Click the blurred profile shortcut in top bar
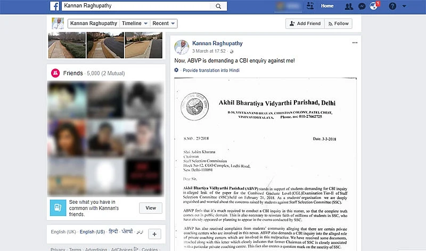The height and width of the screenshot is (251, 426). tap(288, 6)
